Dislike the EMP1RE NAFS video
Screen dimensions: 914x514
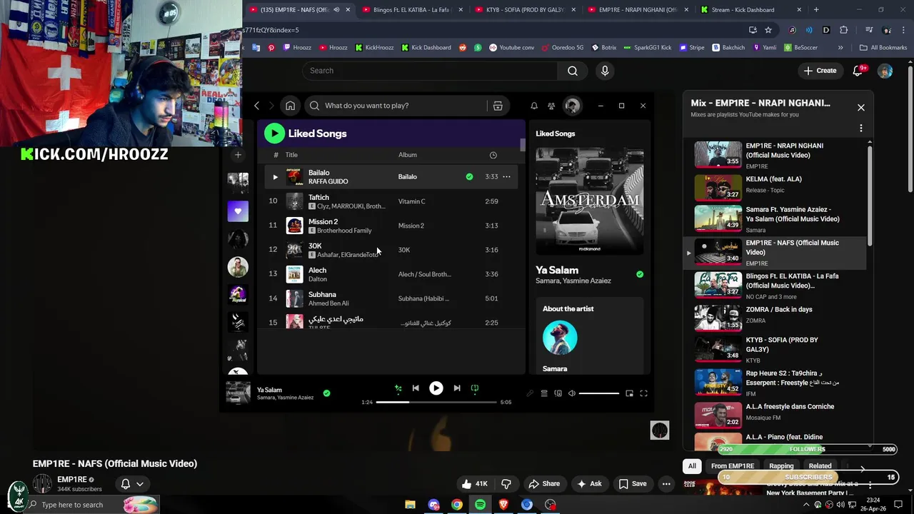pos(506,484)
